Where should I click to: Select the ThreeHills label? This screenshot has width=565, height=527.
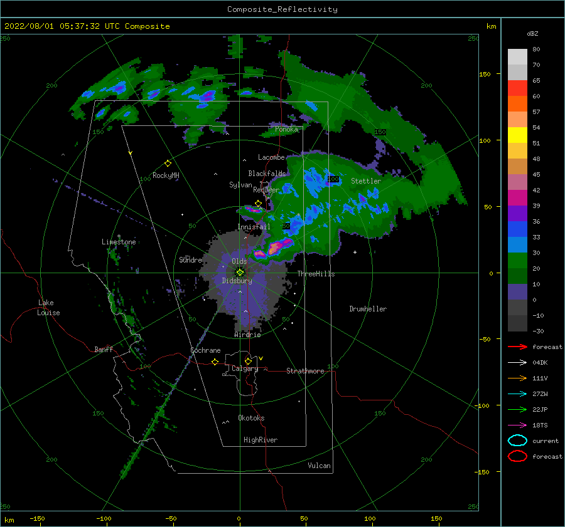pos(316,274)
